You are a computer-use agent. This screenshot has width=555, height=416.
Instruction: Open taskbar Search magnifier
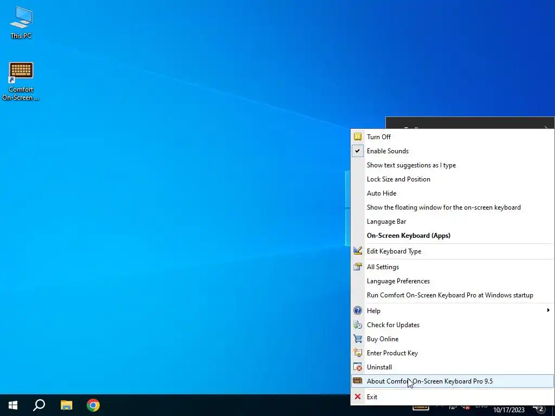(x=39, y=405)
